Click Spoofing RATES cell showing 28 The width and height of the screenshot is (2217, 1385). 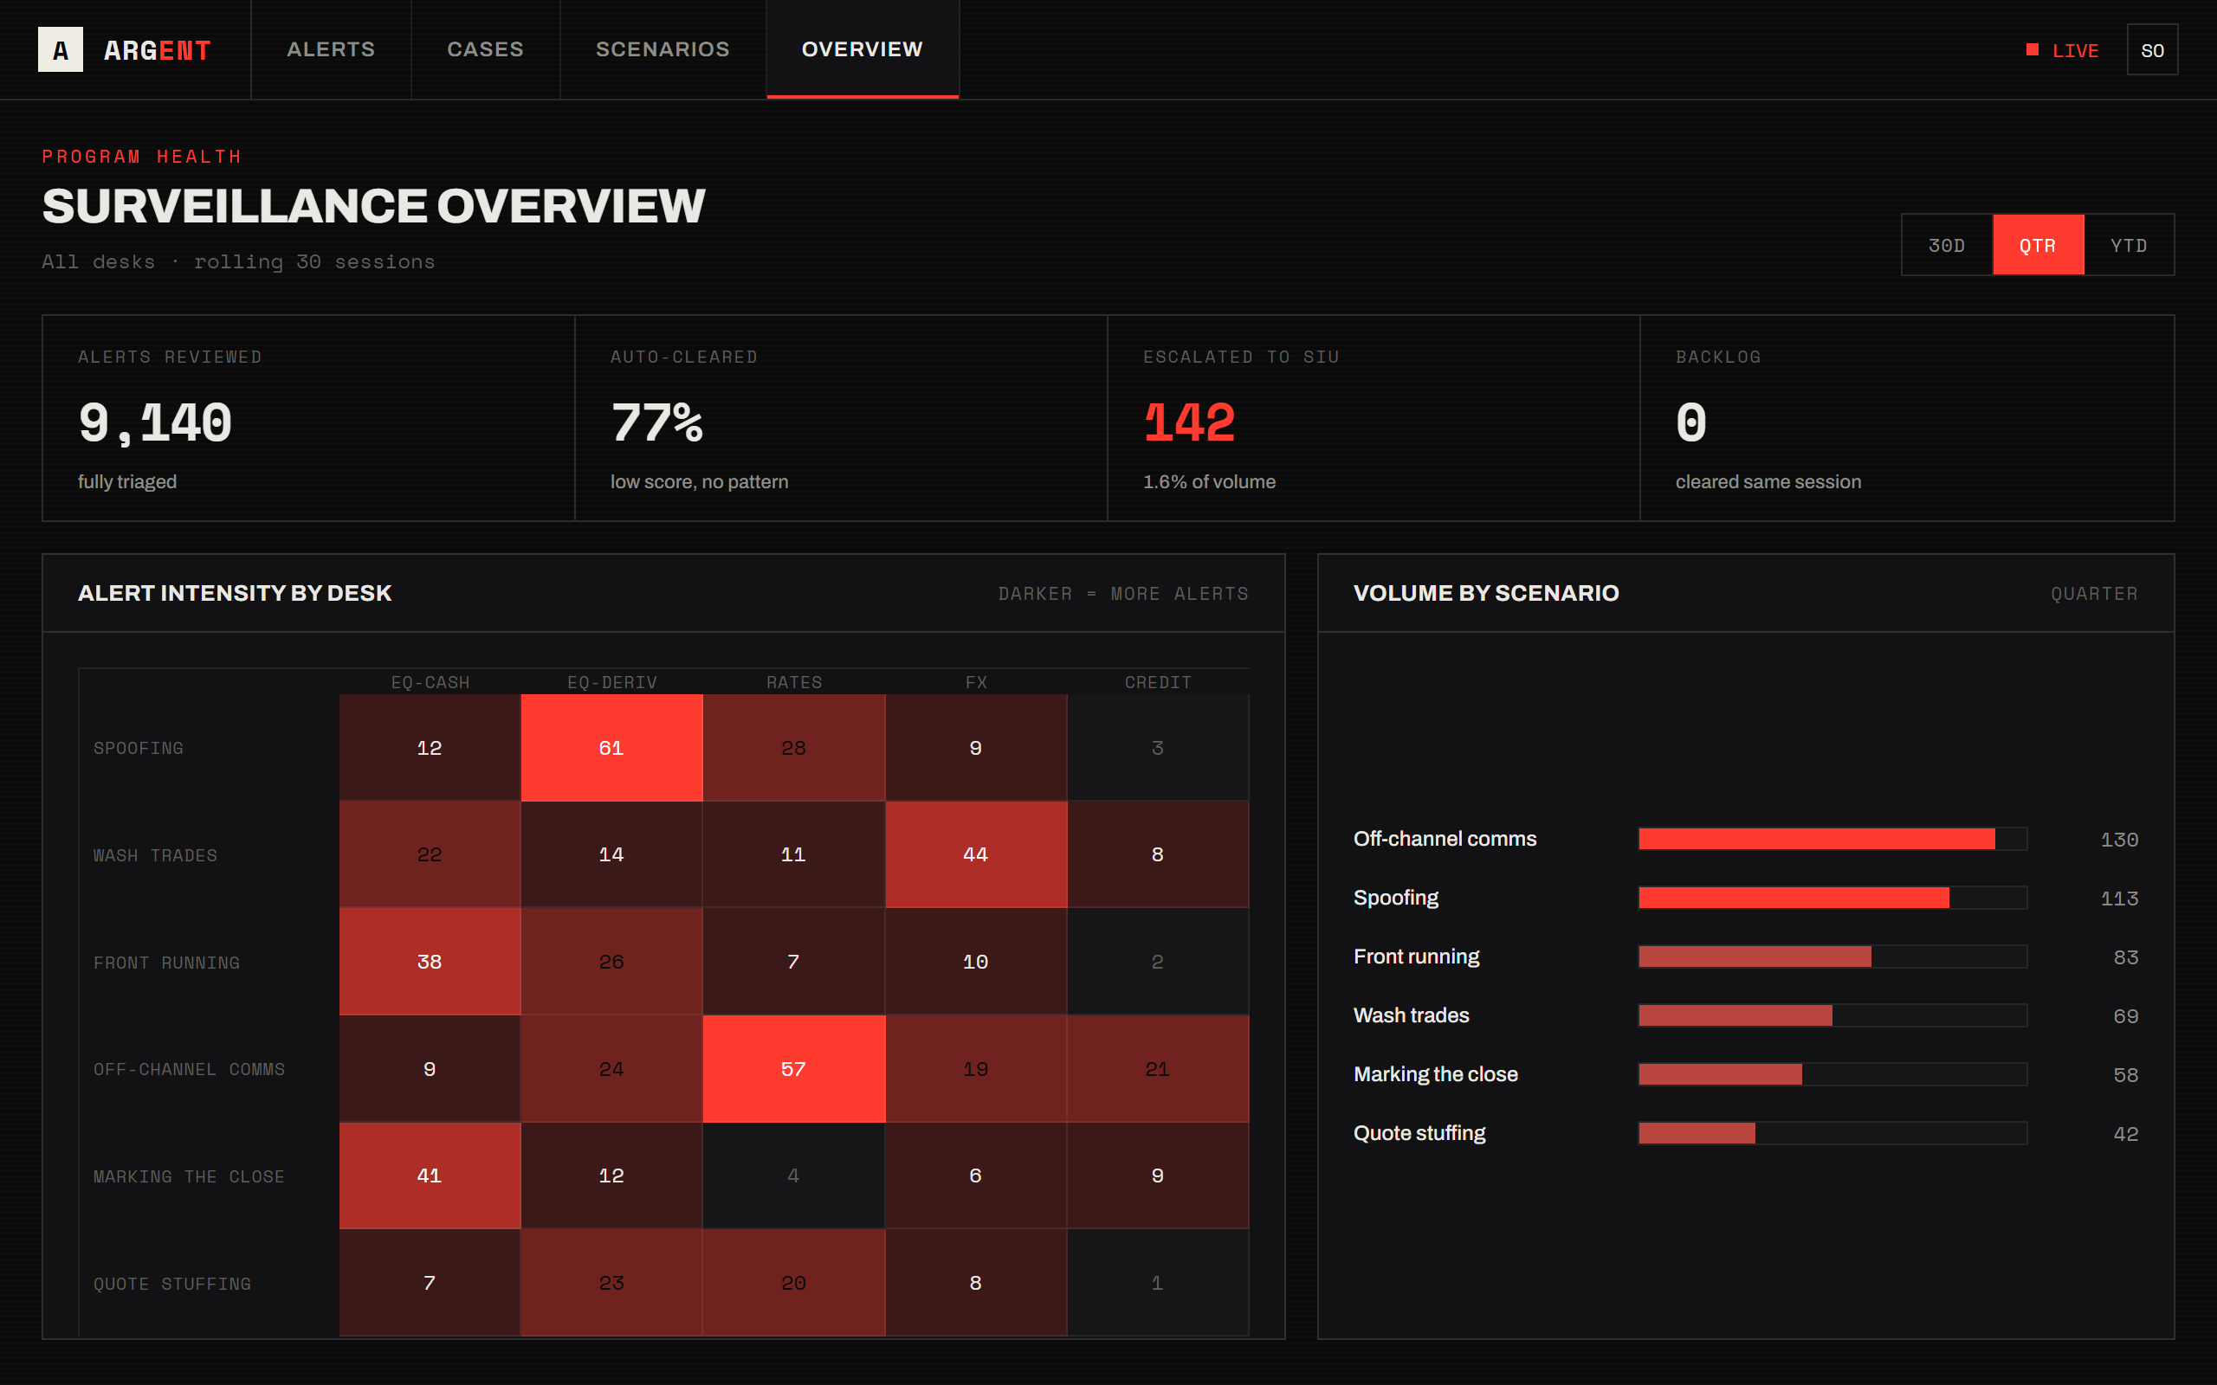pos(793,747)
